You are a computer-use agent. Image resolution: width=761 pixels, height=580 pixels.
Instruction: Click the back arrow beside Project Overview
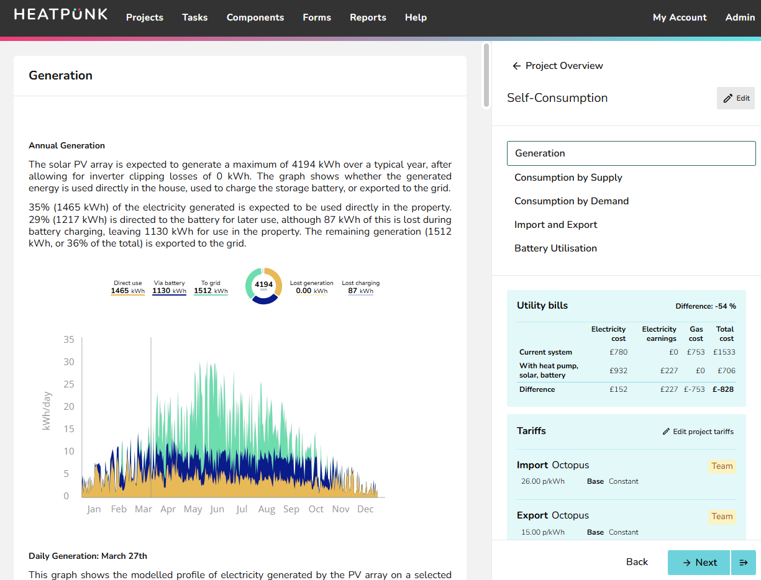(x=516, y=66)
